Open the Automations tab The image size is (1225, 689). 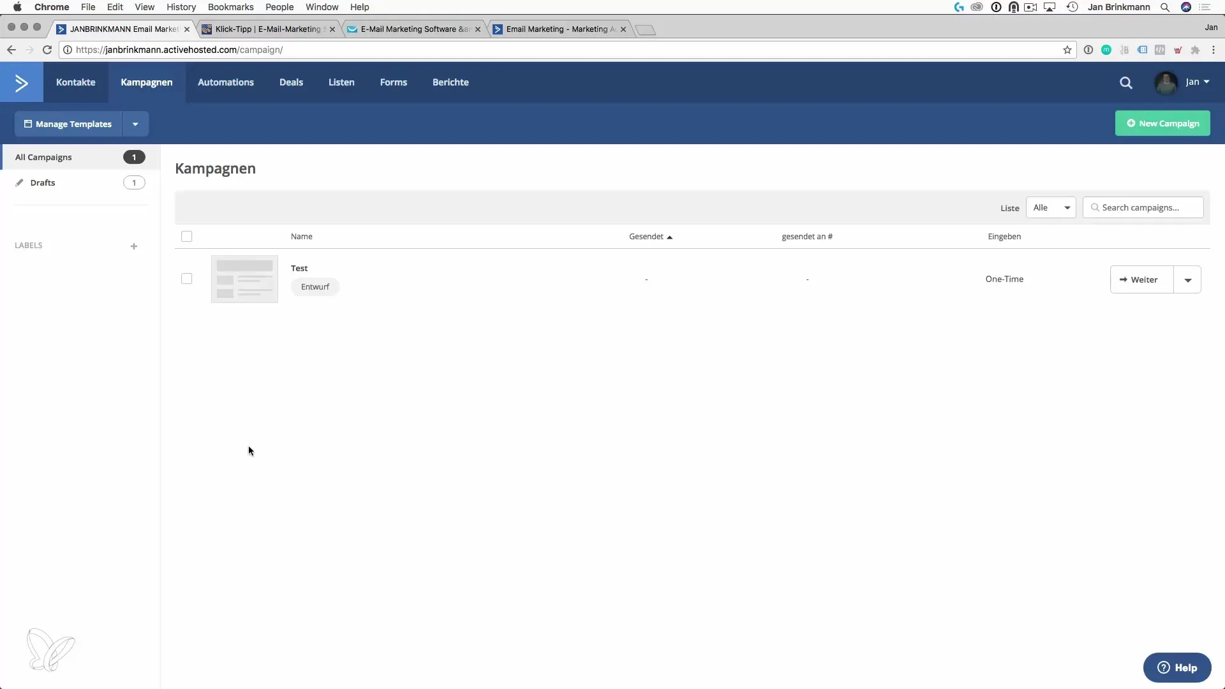click(x=226, y=82)
